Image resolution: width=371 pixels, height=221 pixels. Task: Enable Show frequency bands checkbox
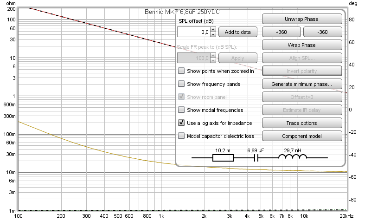[x=181, y=84]
